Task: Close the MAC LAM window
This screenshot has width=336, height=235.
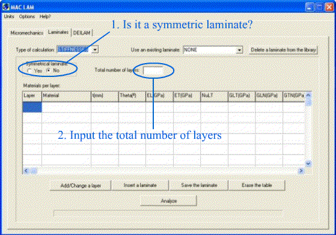Action: [x=329, y=7]
